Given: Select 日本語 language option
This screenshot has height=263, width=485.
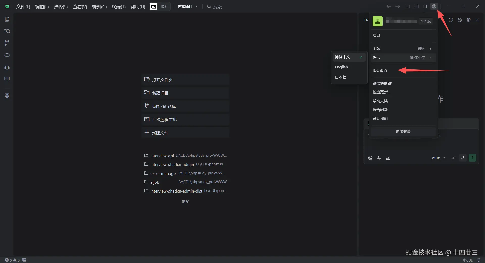Looking at the screenshot, I should 349,77.
